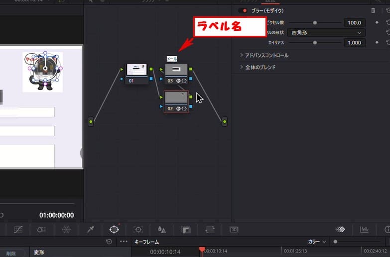390x257 pixels.
Task: Toggle keyframe for pixel count
Action: [x=377, y=22]
